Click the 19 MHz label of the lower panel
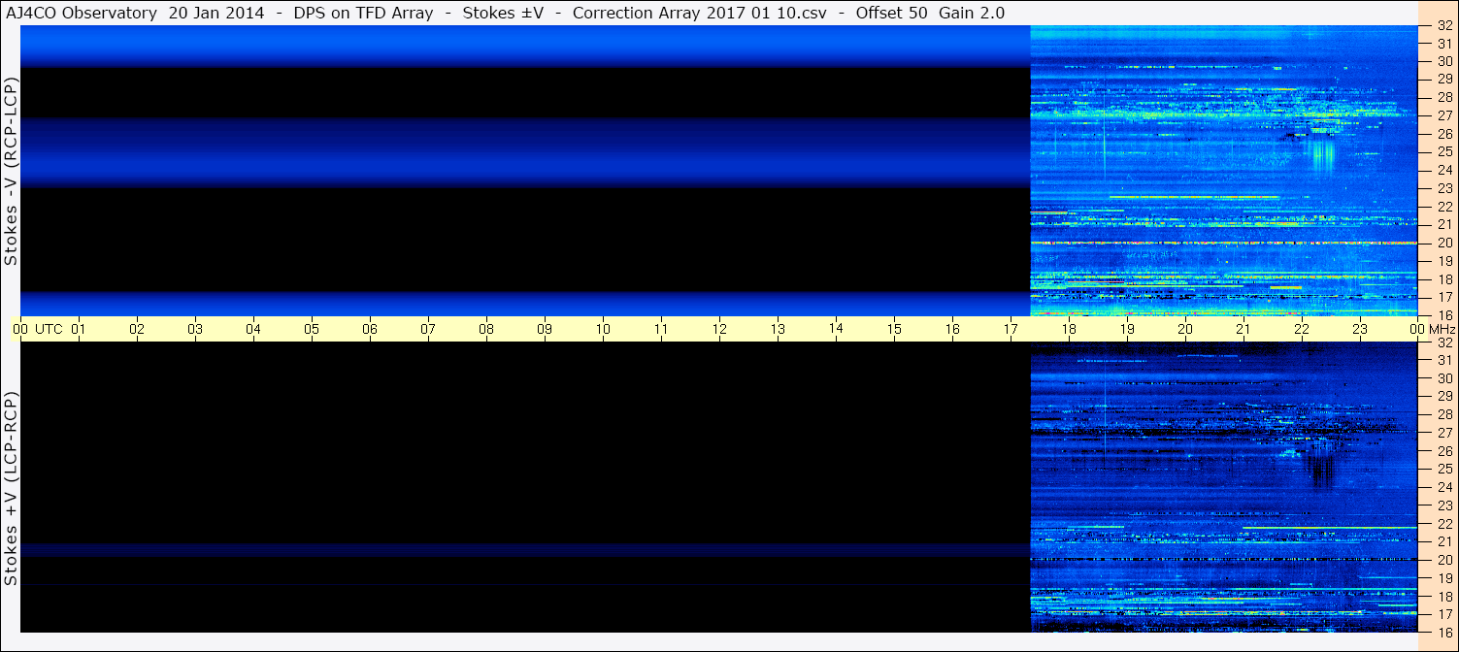The image size is (1459, 652). (x=1443, y=577)
